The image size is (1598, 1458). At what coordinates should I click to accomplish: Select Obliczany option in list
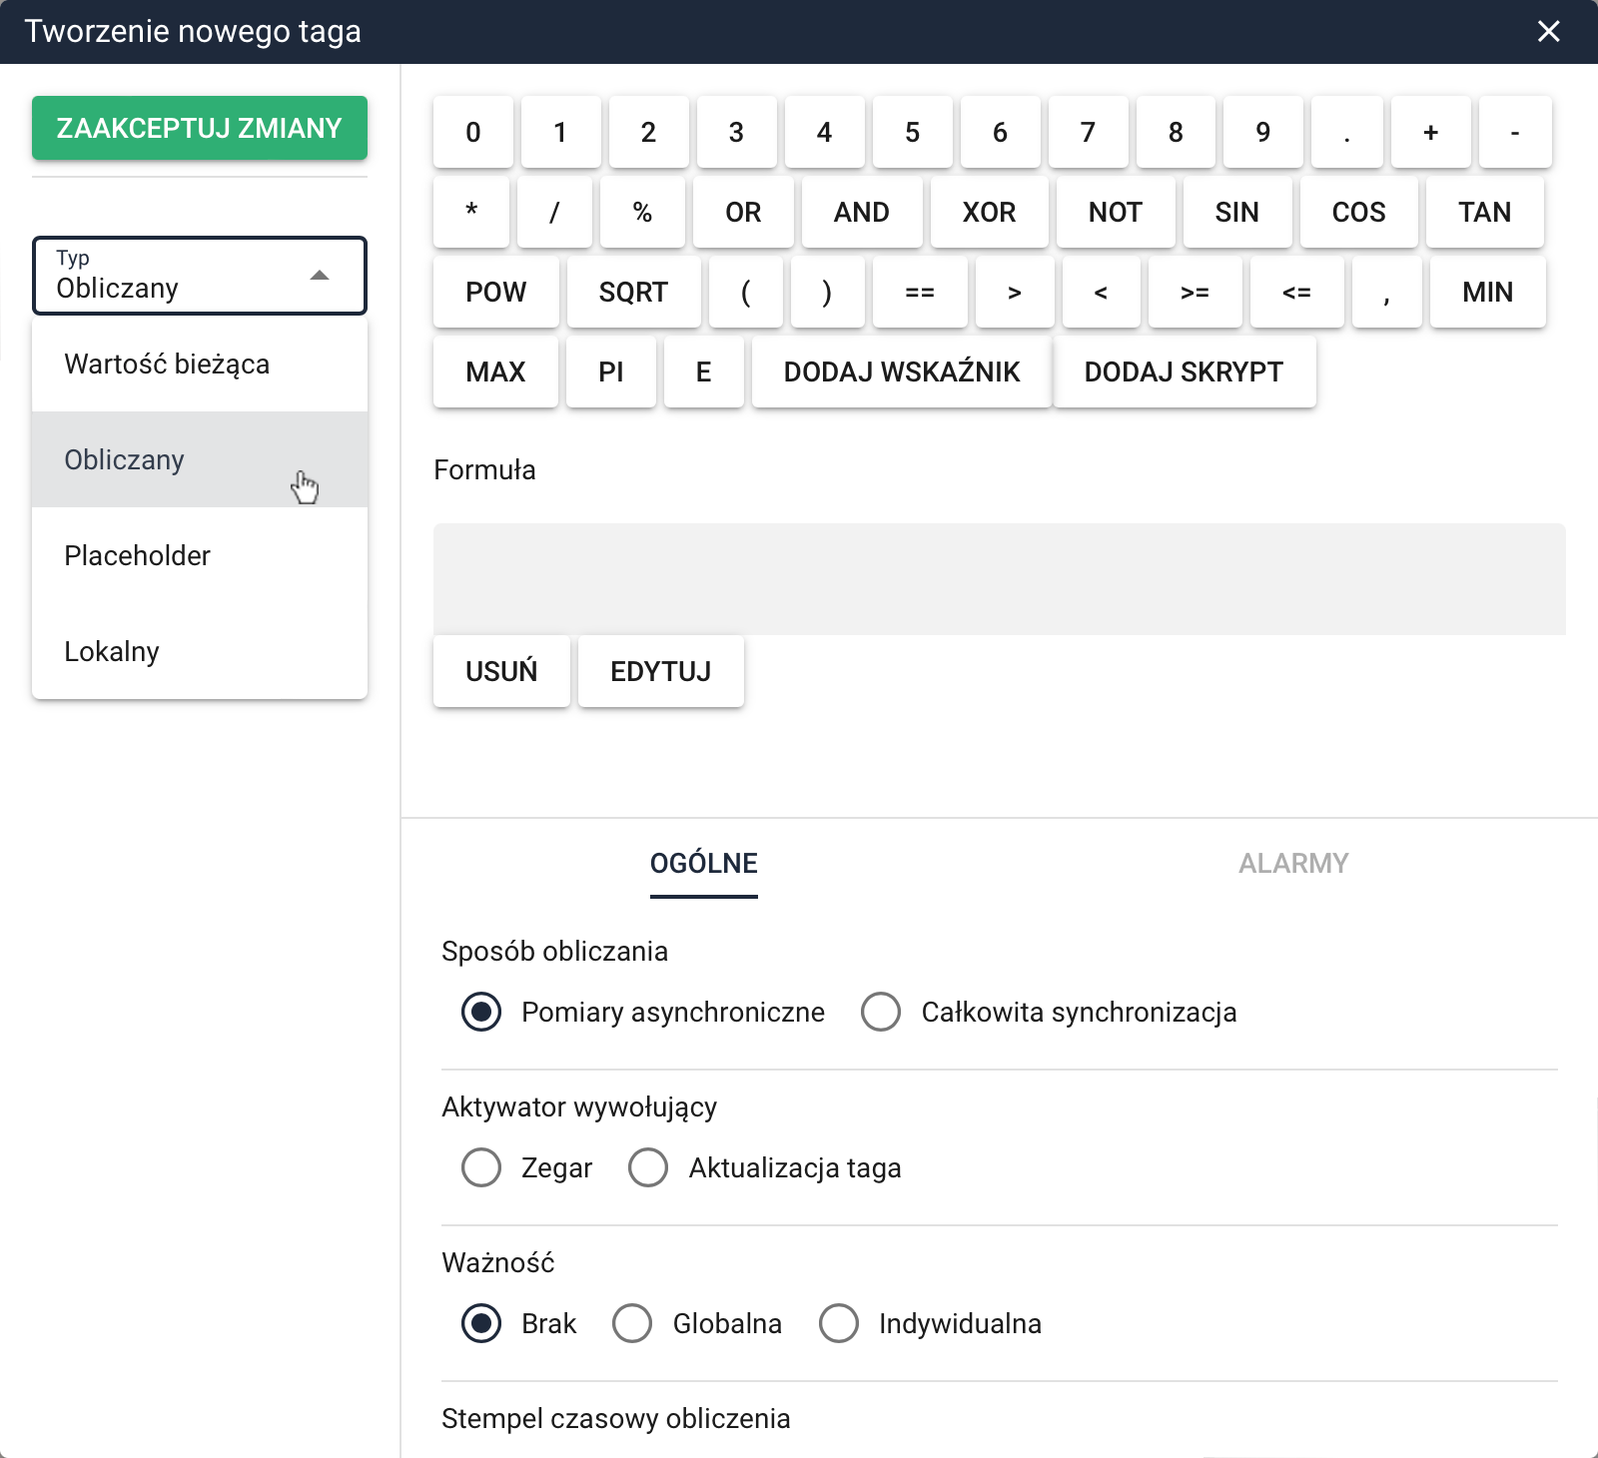(x=200, y=459)
